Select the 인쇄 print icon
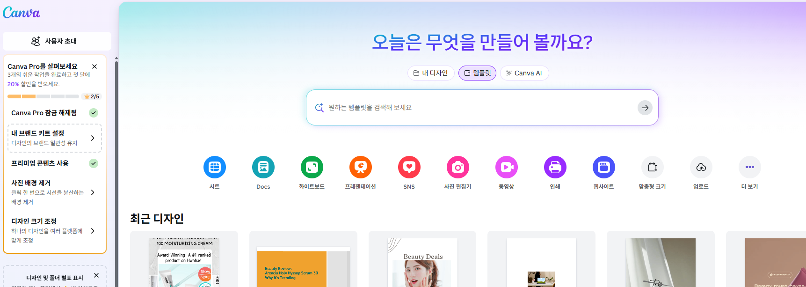 point(555,167)
